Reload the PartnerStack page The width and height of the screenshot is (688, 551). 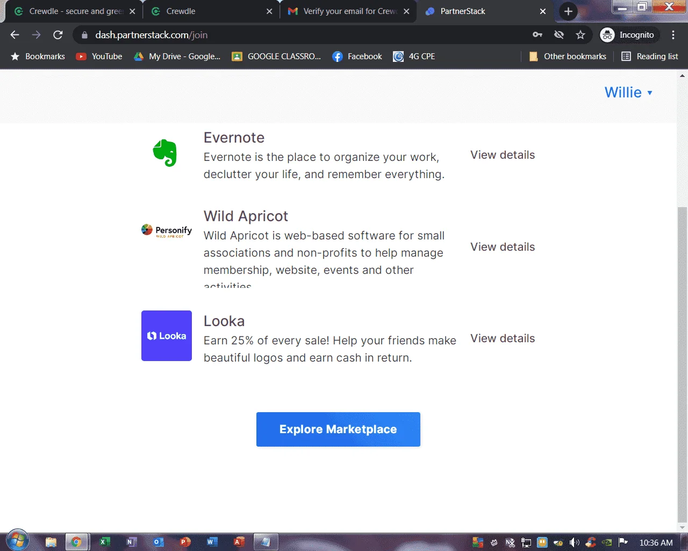(58, 35)
